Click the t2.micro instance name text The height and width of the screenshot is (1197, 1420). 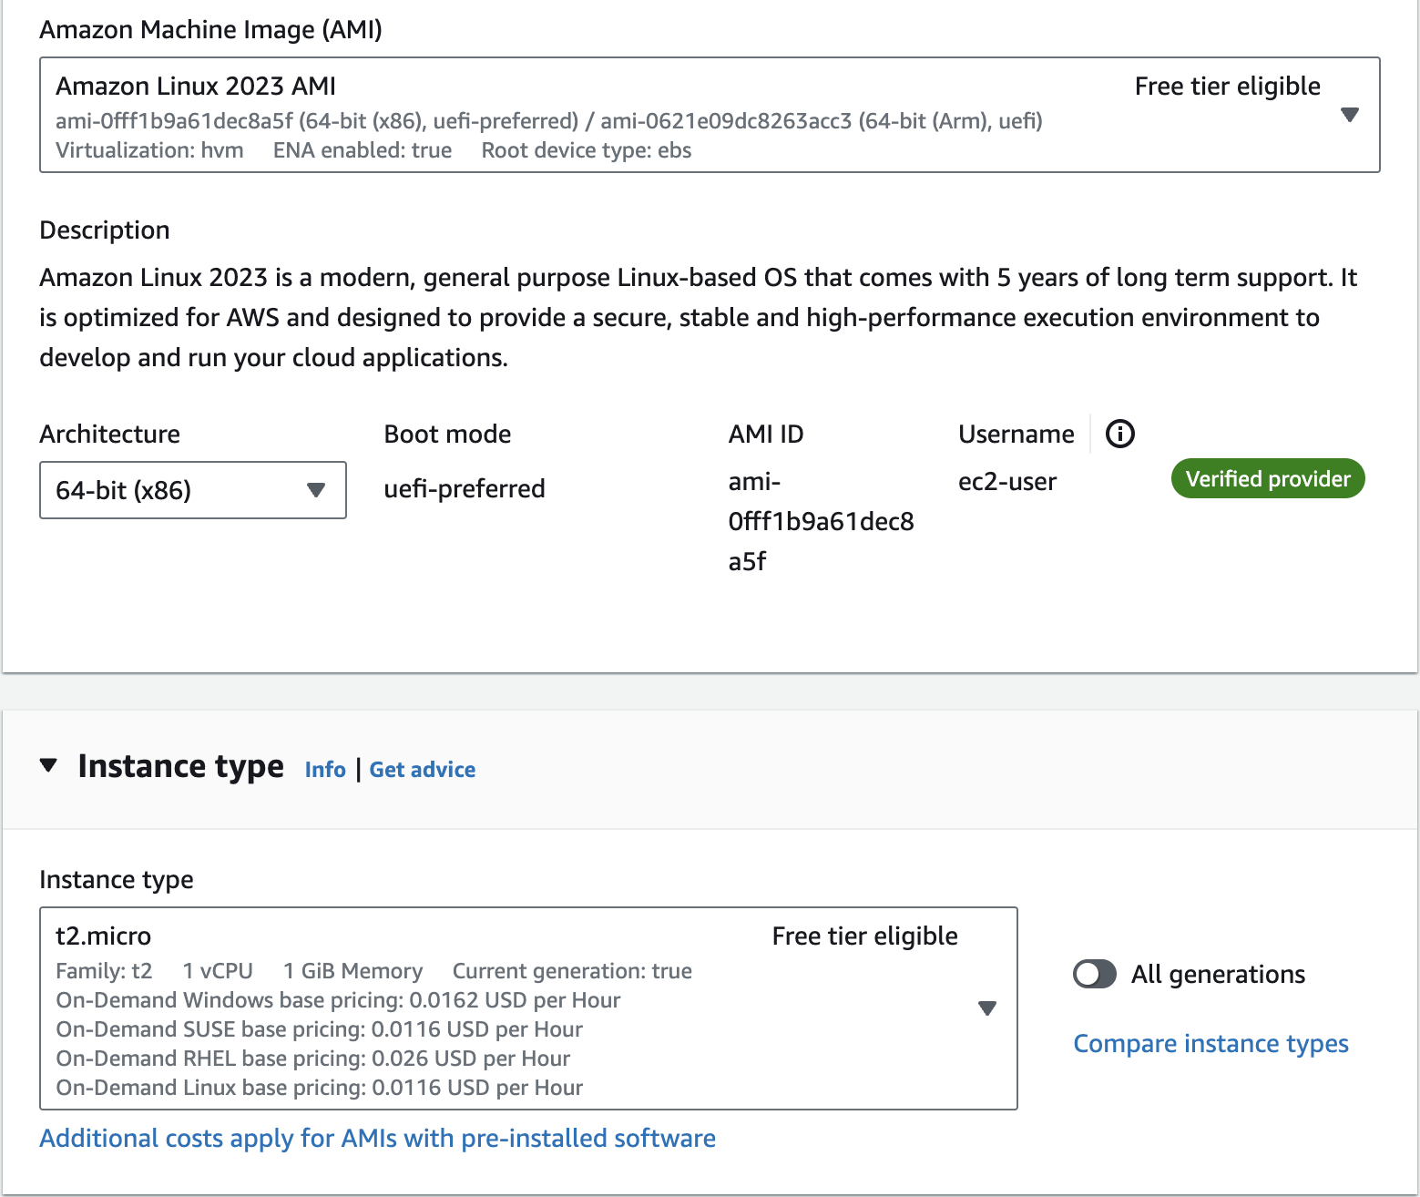pos(104,936)
